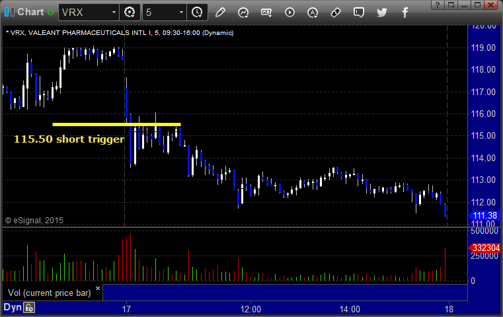Toggle the green connection status circle
This screenshot has height=317, width=503.
click(x=50, y=13)
